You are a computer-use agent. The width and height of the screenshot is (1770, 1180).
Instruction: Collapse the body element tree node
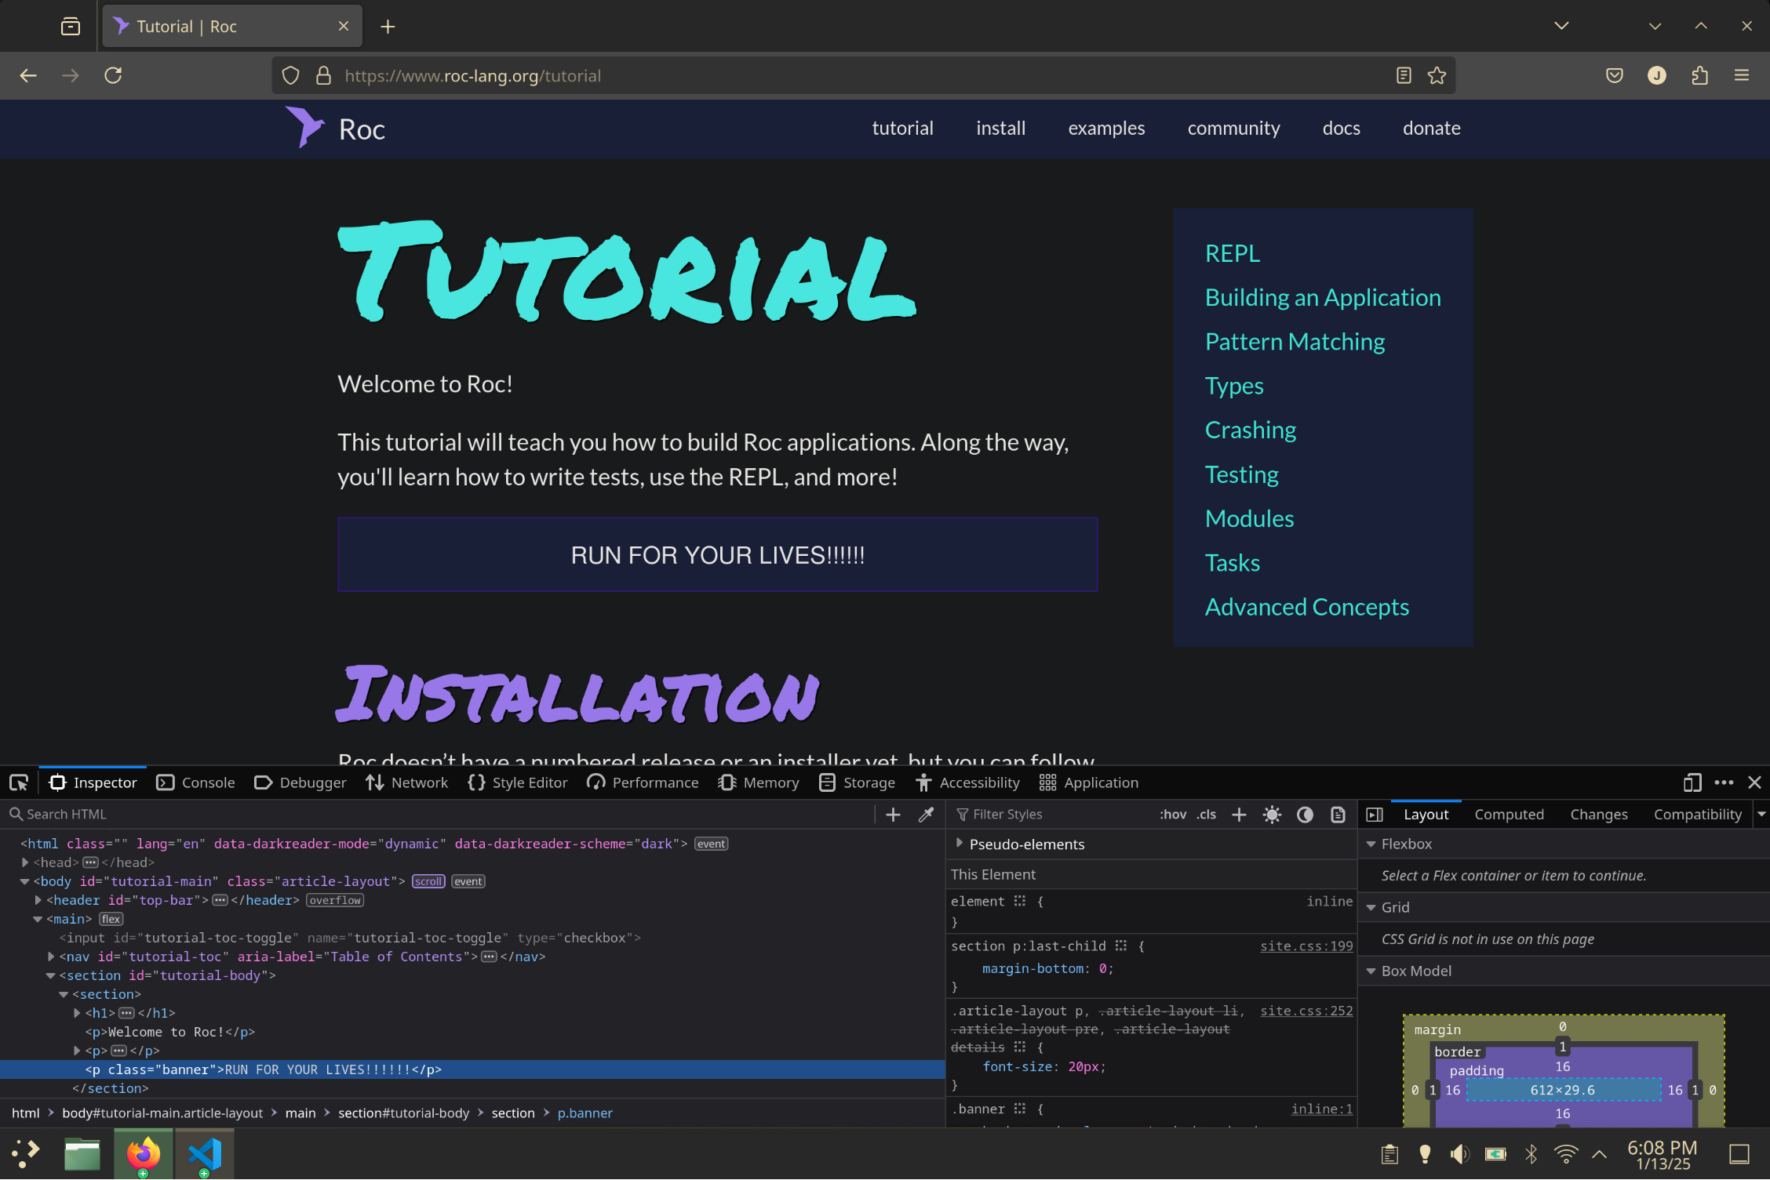click(x=25, y=881)
